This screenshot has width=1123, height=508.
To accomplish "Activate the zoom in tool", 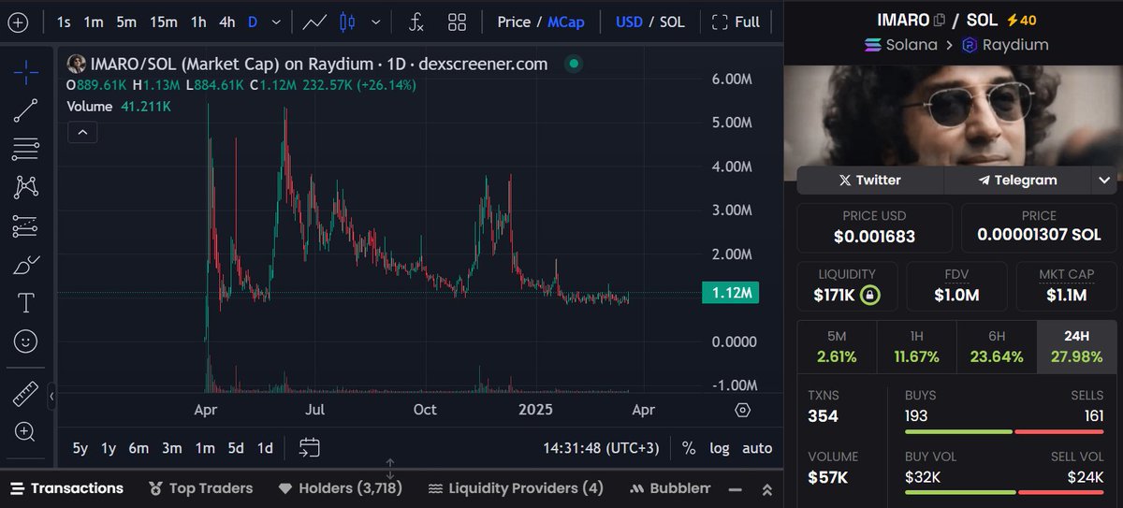I will tap(26, 432).
